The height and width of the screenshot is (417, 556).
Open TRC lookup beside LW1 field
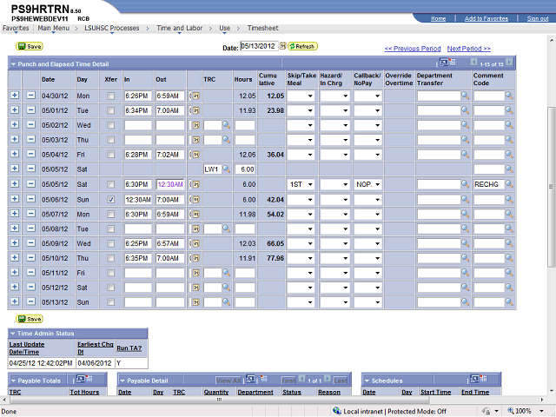226,169
